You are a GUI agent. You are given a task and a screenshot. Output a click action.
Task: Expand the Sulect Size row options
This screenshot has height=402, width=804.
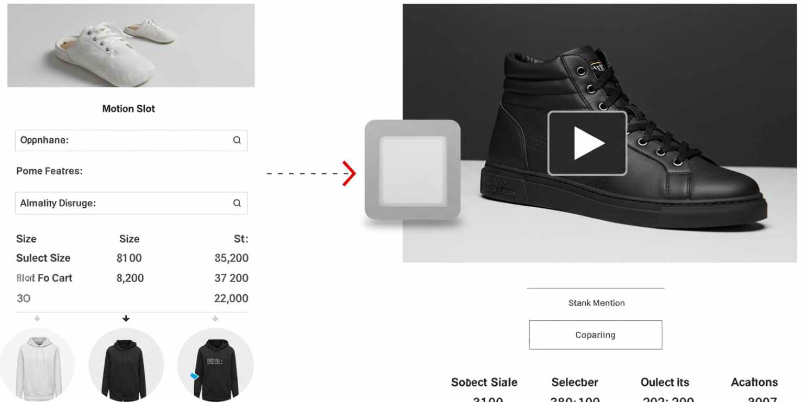tap(42, 258)
